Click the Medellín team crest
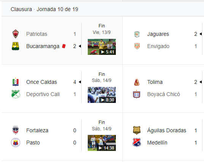The width and height of the screenshot is (204, 162). pyautogui.click(x=137, y=143)
